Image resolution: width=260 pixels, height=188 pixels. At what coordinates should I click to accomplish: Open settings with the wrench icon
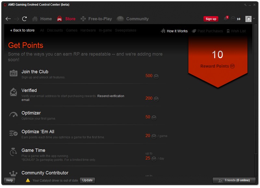(245, 5)
